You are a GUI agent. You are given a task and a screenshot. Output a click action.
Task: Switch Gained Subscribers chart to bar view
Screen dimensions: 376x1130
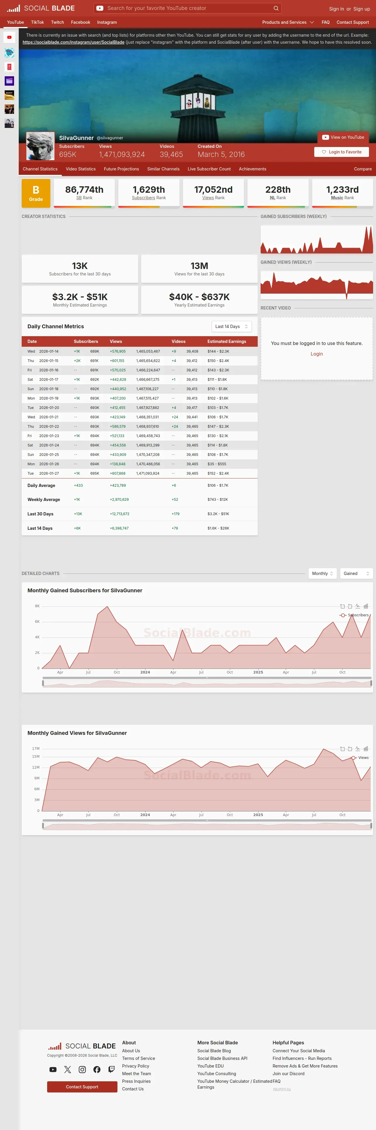(365, 606)
